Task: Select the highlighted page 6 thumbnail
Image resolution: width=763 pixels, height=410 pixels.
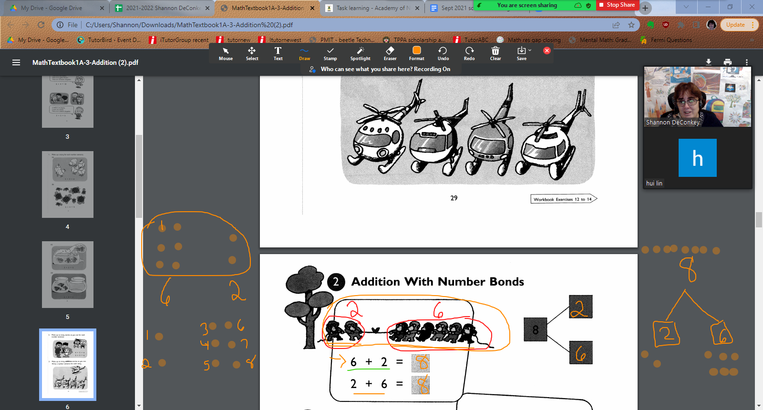Action: point(67,365)
